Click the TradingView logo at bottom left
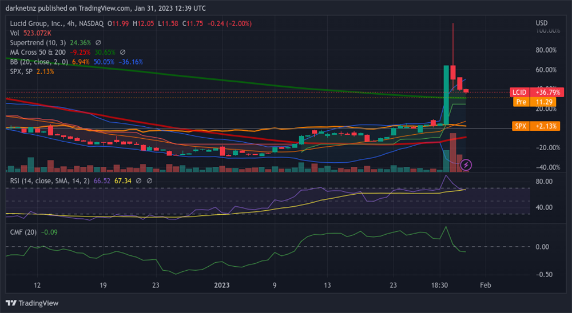The height and width of the screenshot is (313, 572). (x=32, y=303)
